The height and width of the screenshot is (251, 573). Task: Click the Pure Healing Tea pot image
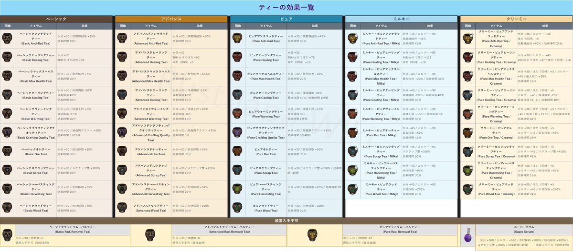click(237, 57)
